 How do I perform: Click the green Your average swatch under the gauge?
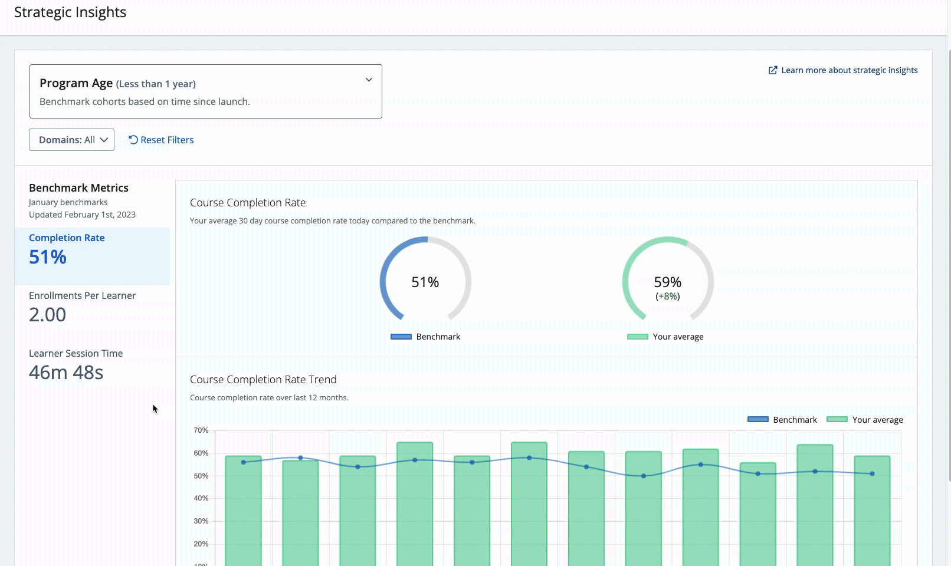638,337
